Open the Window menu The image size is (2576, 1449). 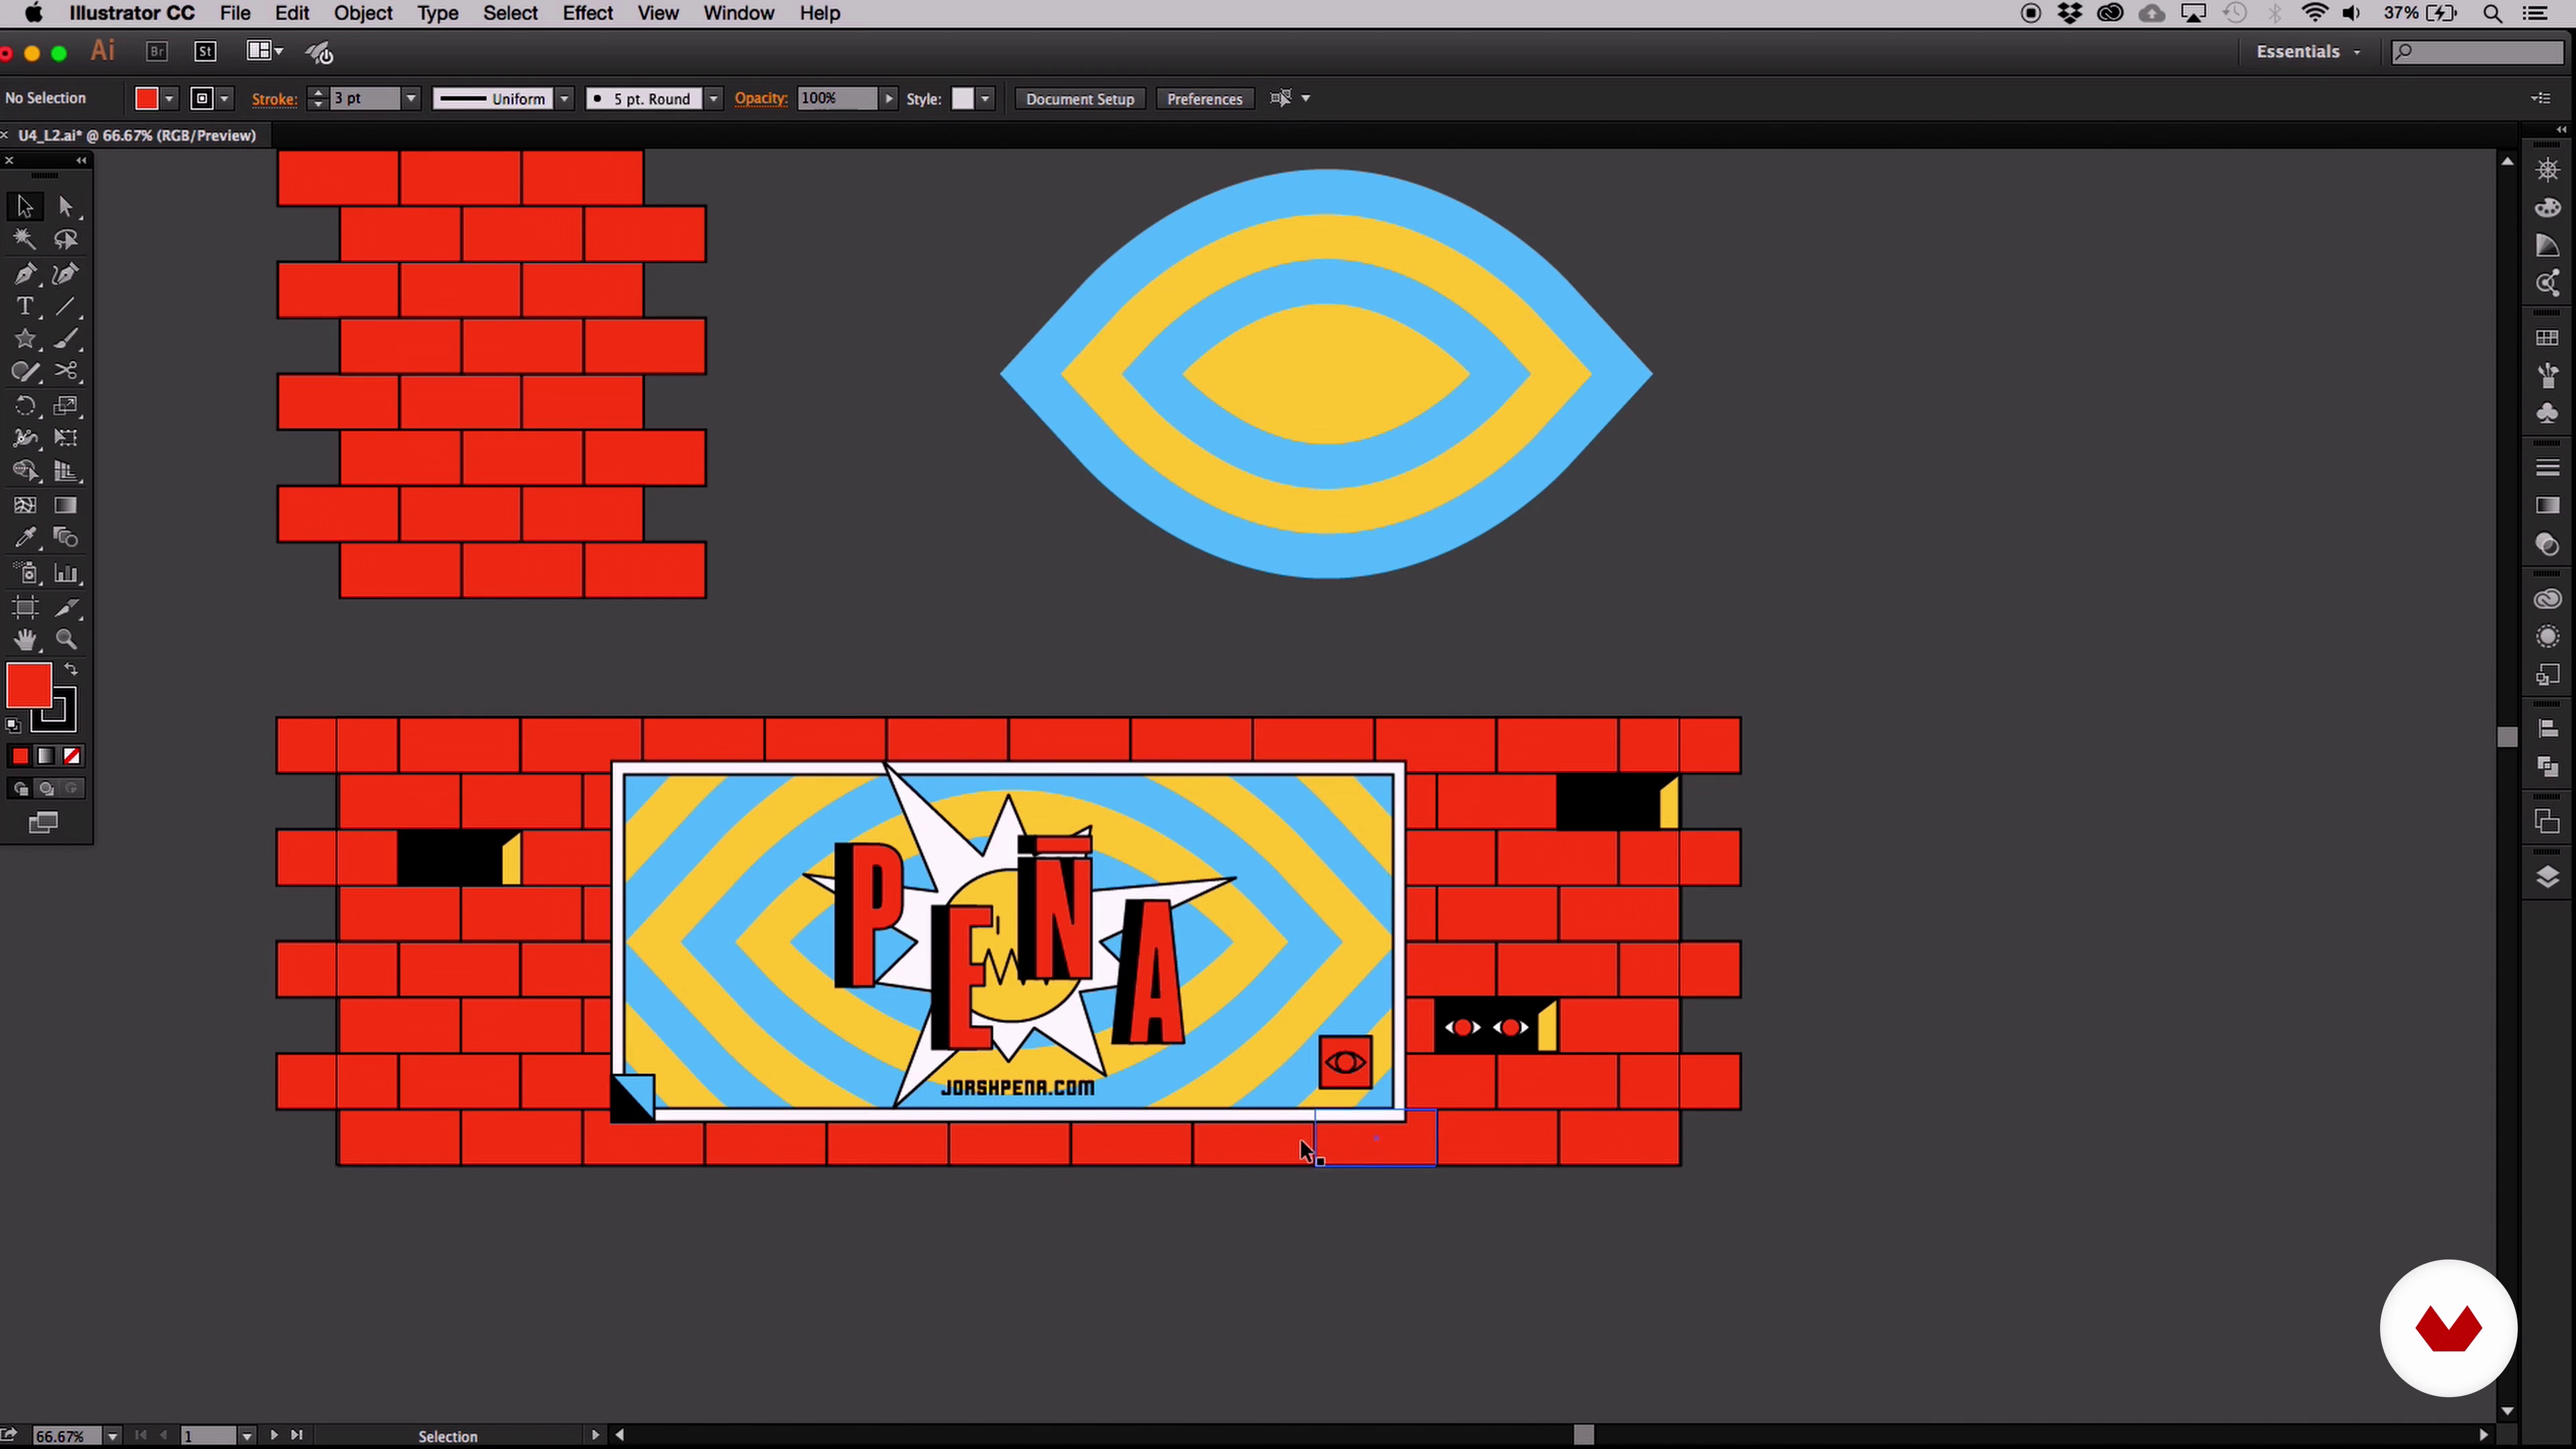click(x=738, y=13)
